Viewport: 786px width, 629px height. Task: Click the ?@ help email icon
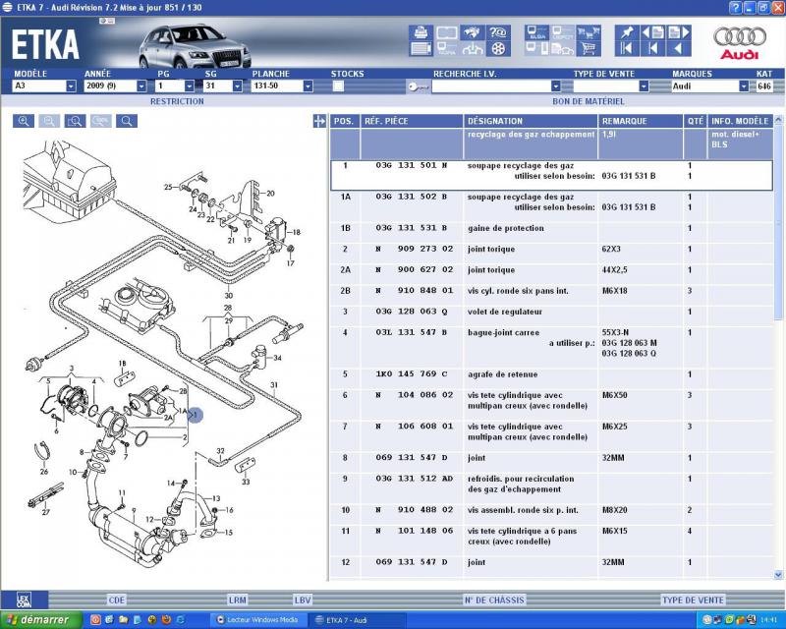(x=498, y=32)
